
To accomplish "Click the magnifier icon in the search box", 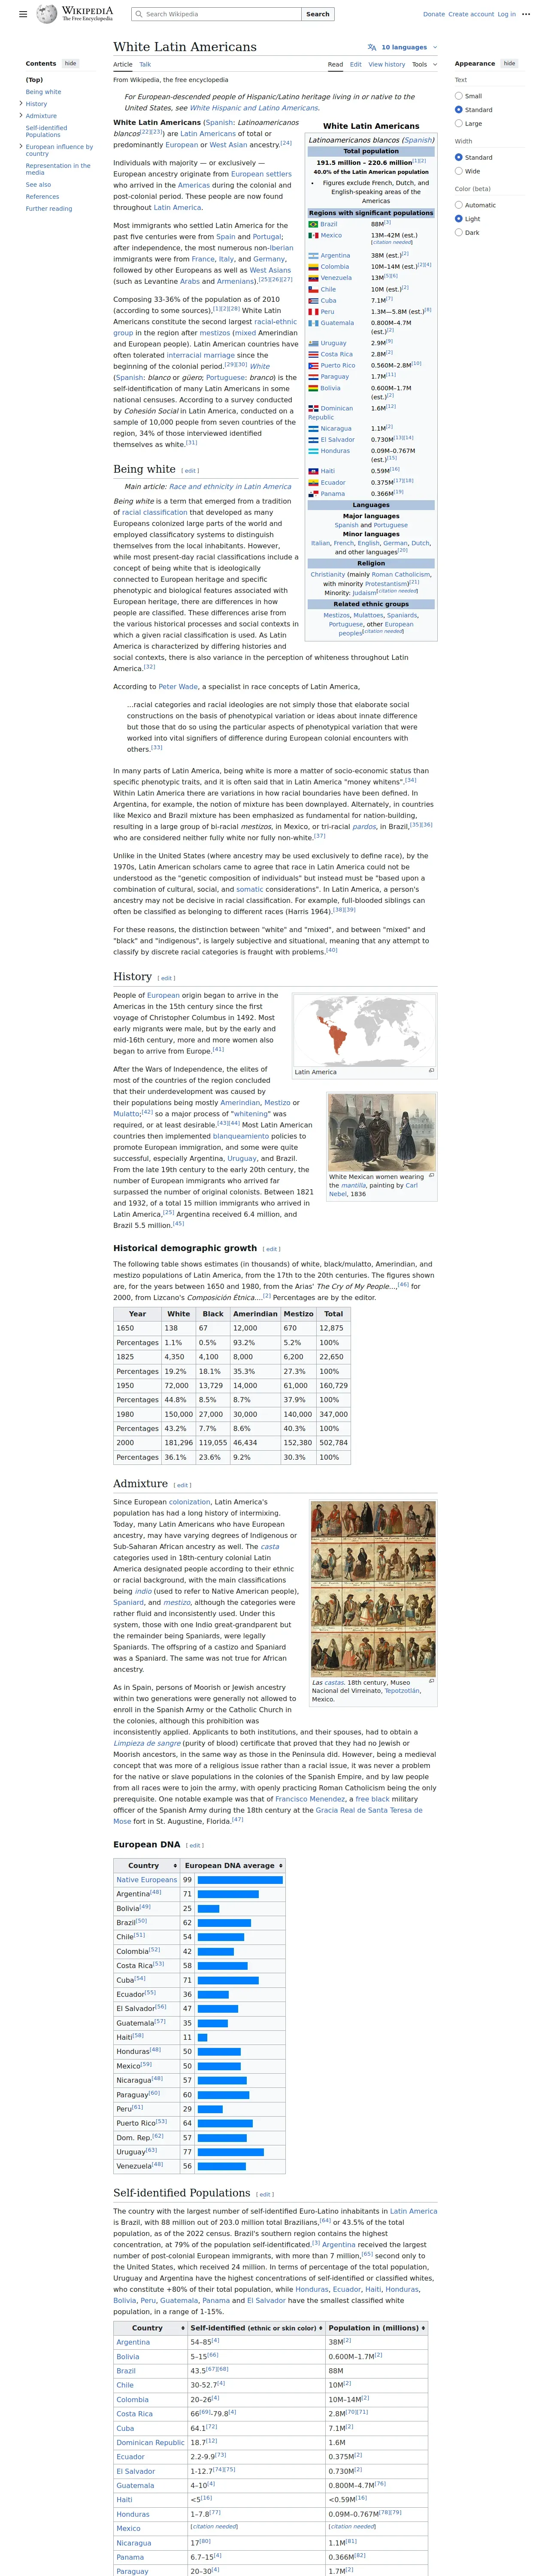I will pyautogui.click(x=139, y=14).
